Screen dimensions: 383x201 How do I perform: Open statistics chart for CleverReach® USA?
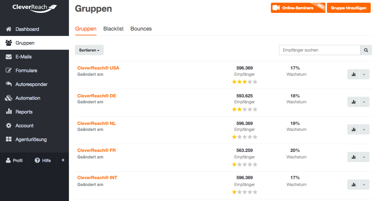[x=353, y=74]
